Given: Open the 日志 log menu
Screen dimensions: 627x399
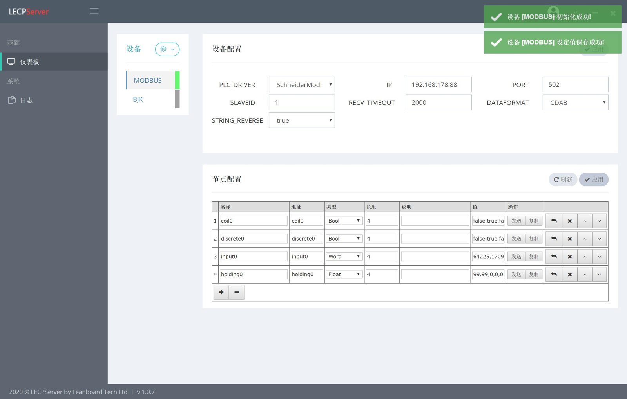Looking at the screenshot, I should [54, 101].
